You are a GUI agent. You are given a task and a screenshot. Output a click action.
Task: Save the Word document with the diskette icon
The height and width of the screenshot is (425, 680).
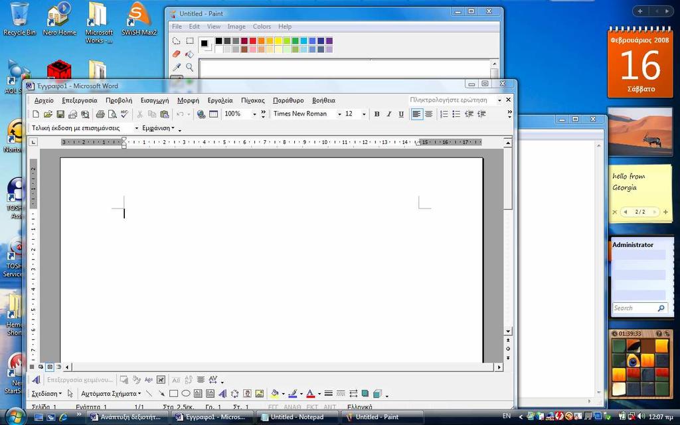(x=60, y=114)
